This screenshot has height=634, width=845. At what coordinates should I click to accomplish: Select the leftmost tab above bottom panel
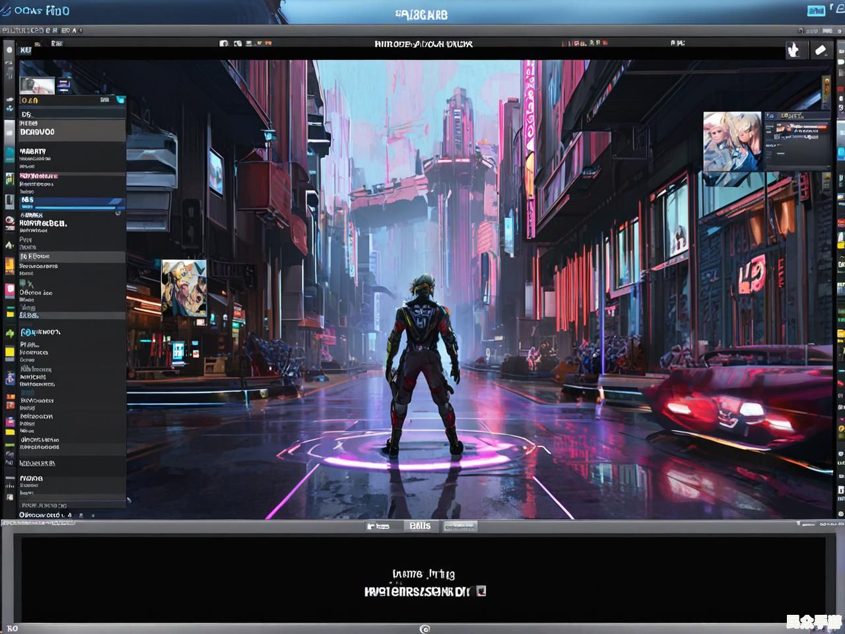[378, 526]
